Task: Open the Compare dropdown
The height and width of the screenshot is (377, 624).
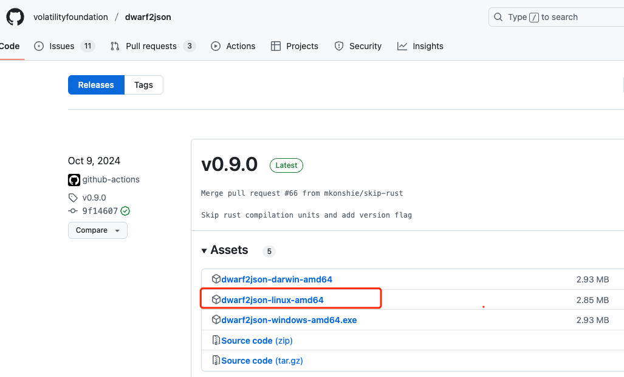Action: point(97,230)
